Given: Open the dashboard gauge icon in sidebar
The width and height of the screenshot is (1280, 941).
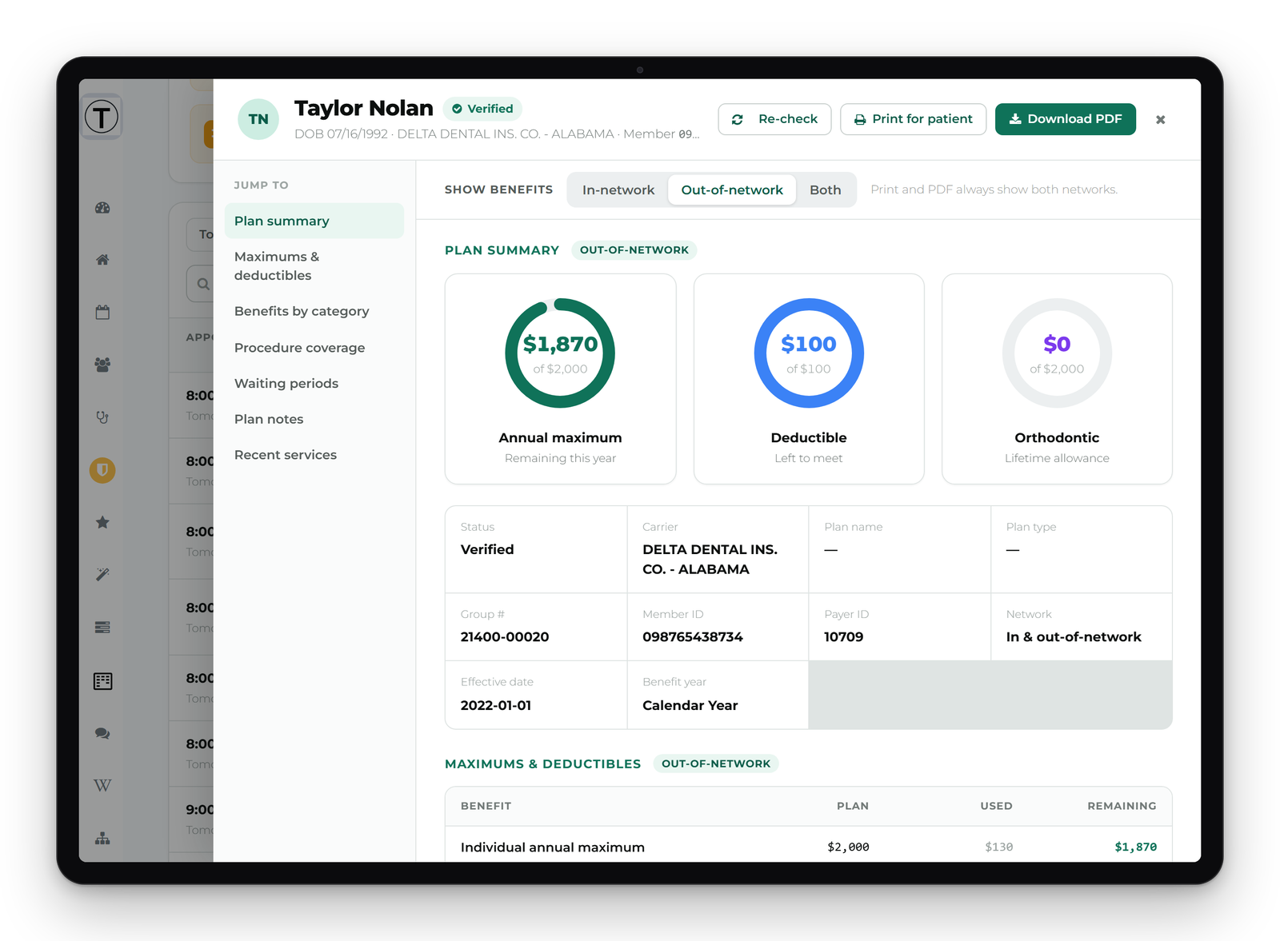Looking at the screenshot, I should 102,208.
